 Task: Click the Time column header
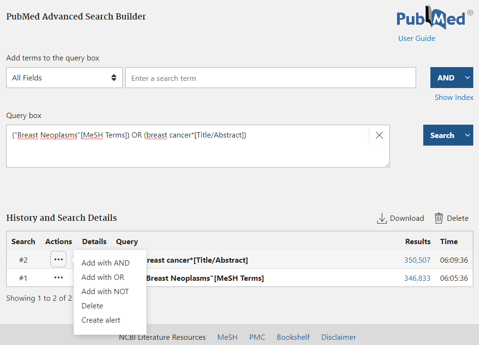point(449,242)
